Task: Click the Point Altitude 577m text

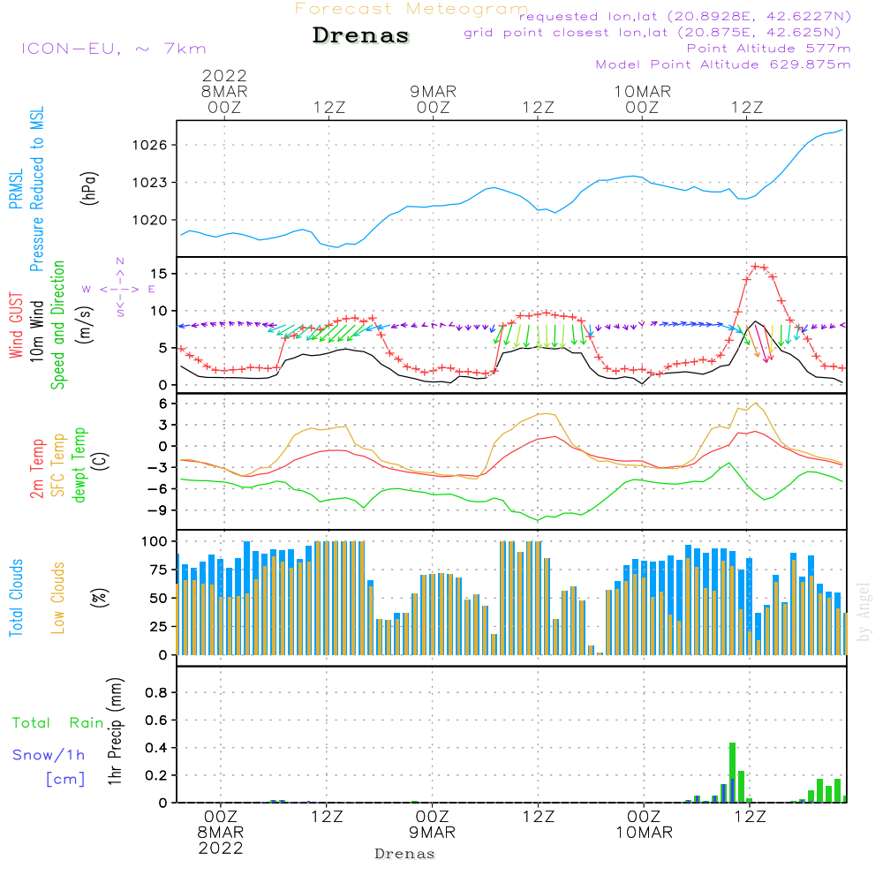Action: tap(769, 49)
